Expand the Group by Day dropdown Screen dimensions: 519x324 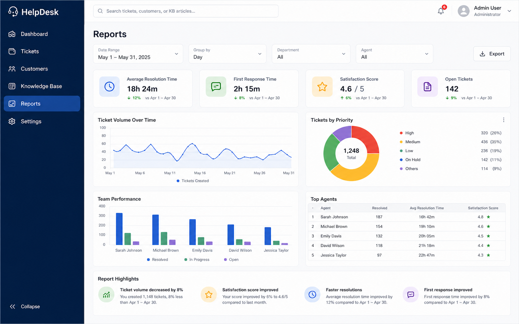(x=227, y=54)
